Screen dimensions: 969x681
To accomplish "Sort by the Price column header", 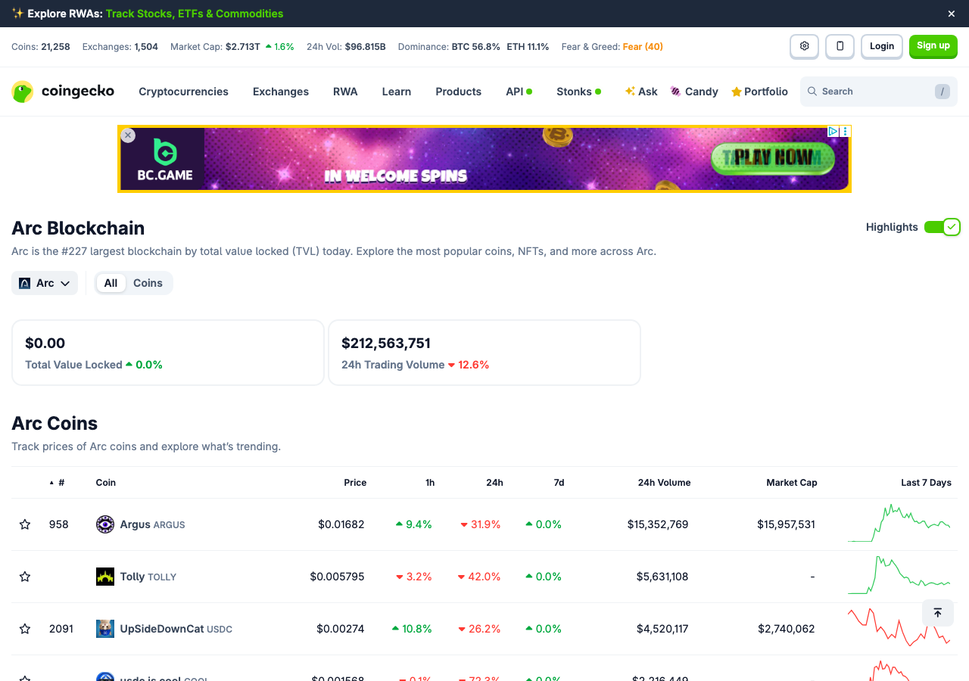I will pos(355,483).
